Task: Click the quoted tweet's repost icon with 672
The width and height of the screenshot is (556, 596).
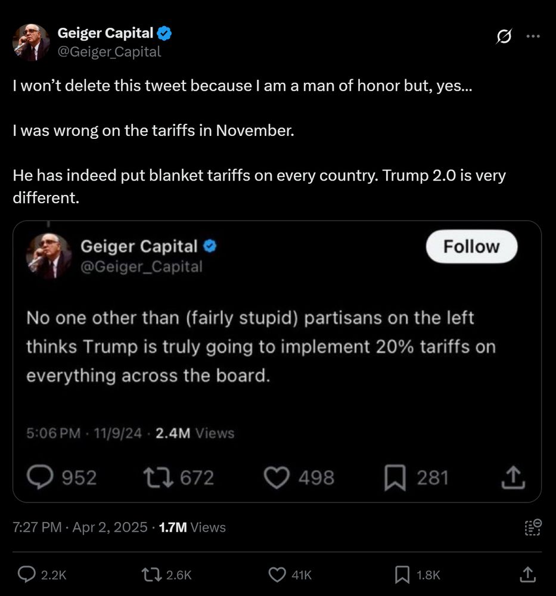Action: (x=158, y=477)
